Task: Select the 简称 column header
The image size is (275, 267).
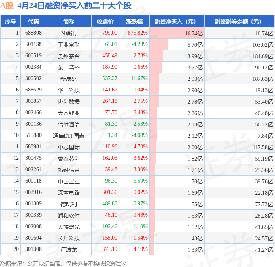Action: click(69, 21)
